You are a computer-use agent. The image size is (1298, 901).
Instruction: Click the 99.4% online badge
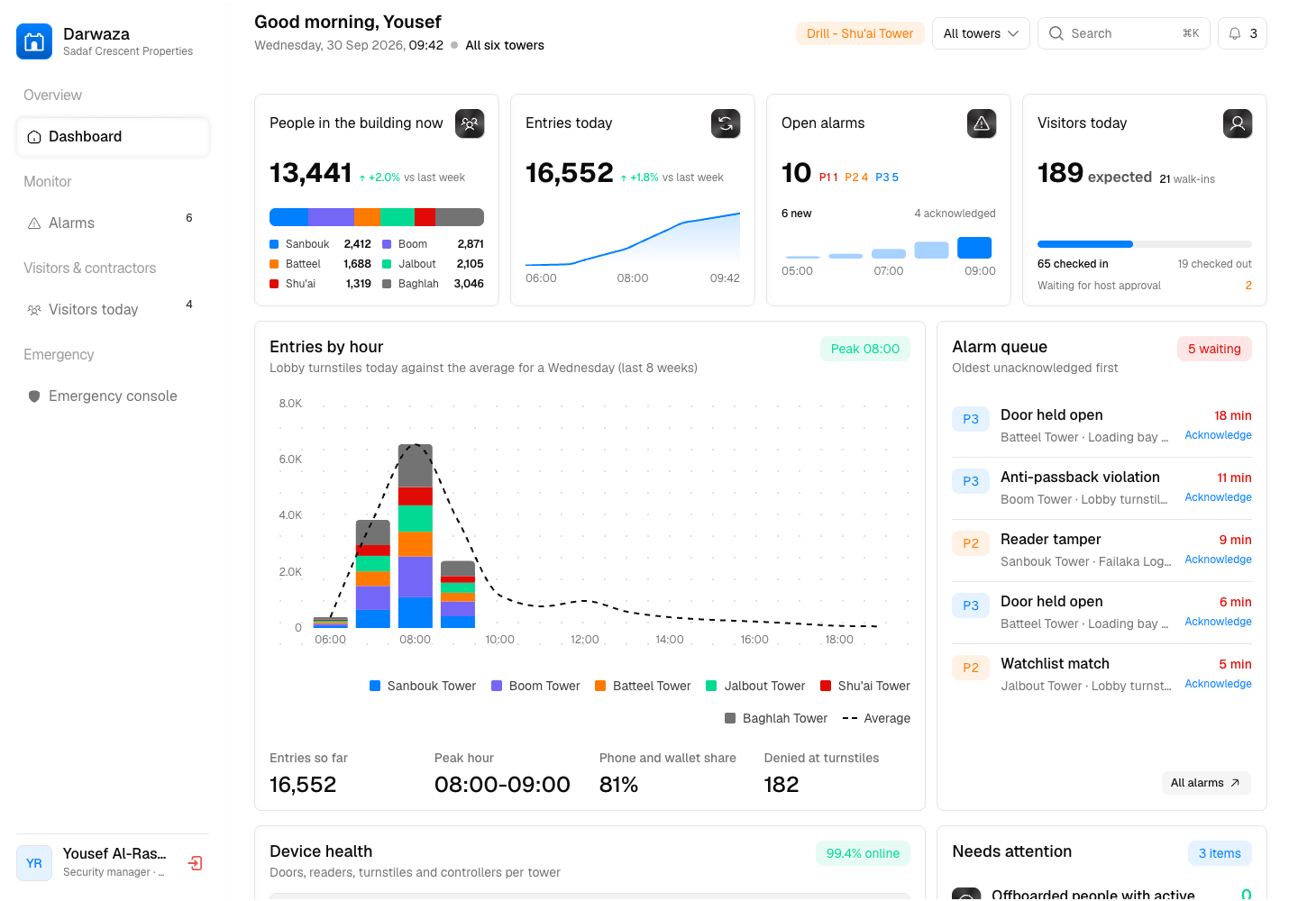point(863,853)
